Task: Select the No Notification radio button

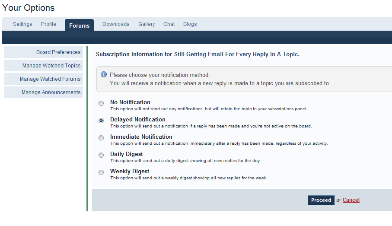Action: [x=101, y=103]
